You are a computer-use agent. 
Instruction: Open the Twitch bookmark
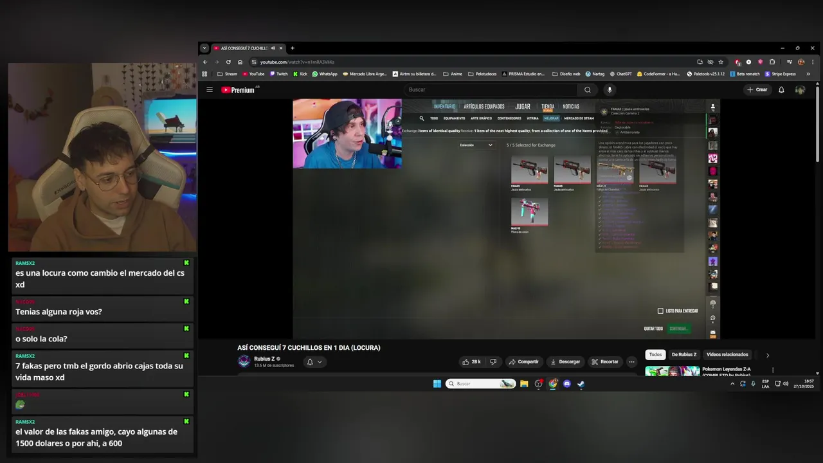[x=278, y=74]
